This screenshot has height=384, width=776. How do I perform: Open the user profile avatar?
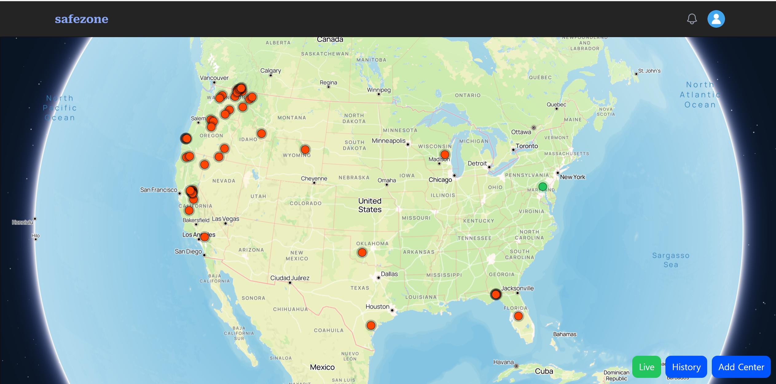click(x=716, y=19)
